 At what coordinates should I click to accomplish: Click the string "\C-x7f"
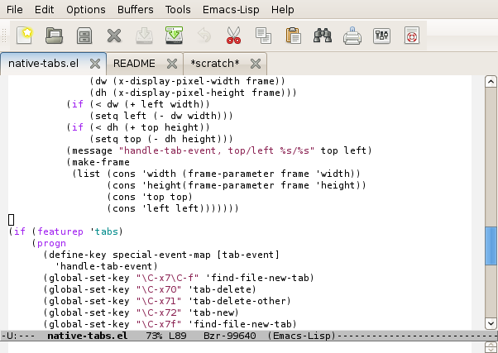pyautogui.click(x=159, y=324)
